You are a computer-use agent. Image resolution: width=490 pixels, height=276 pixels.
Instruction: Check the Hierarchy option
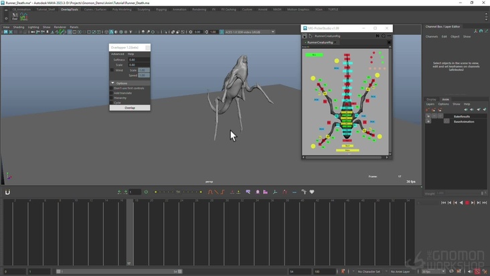111,98
